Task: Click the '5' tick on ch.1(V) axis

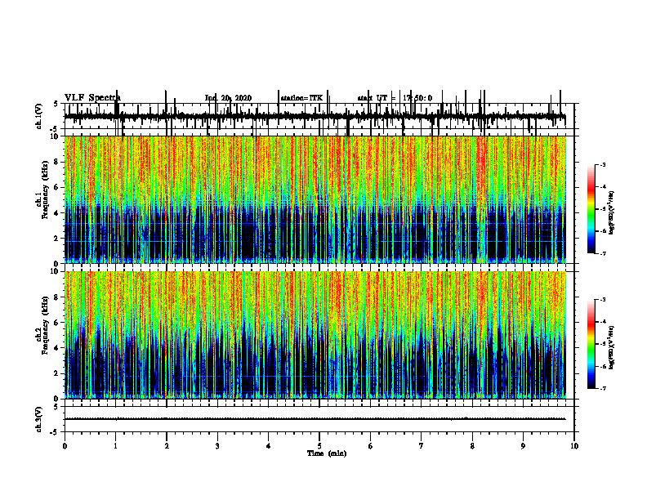Action: pos(56,104)
